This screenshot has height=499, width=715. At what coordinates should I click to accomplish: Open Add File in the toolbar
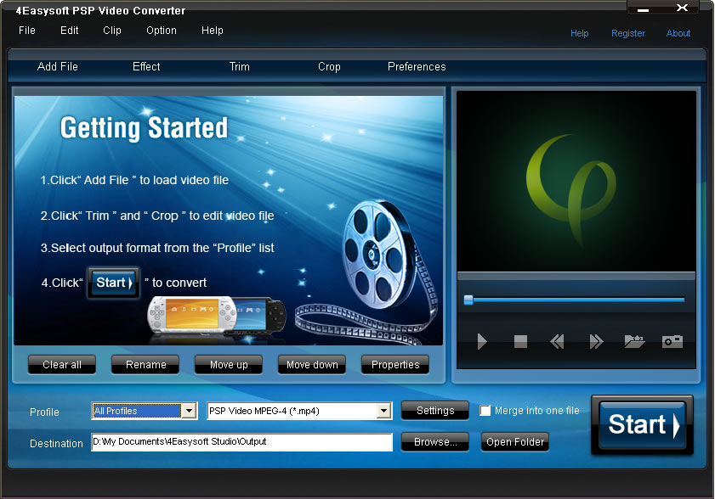pos(58,67)
